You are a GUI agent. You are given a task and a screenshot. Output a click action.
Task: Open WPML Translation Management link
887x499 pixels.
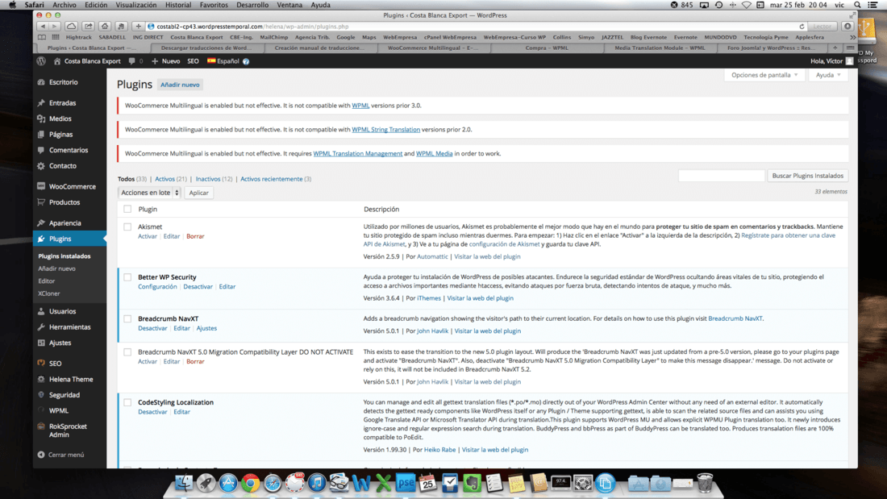[357, 153]
